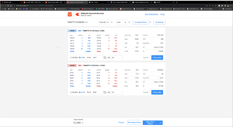This screenshot has height=127, width=233.
Task: Select Market radio for Order 1
Action: point(71,58)
